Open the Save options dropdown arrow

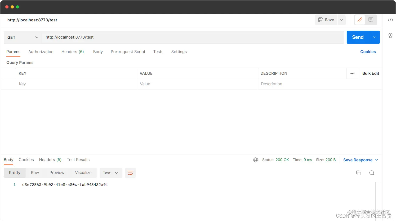coord(342,20)
